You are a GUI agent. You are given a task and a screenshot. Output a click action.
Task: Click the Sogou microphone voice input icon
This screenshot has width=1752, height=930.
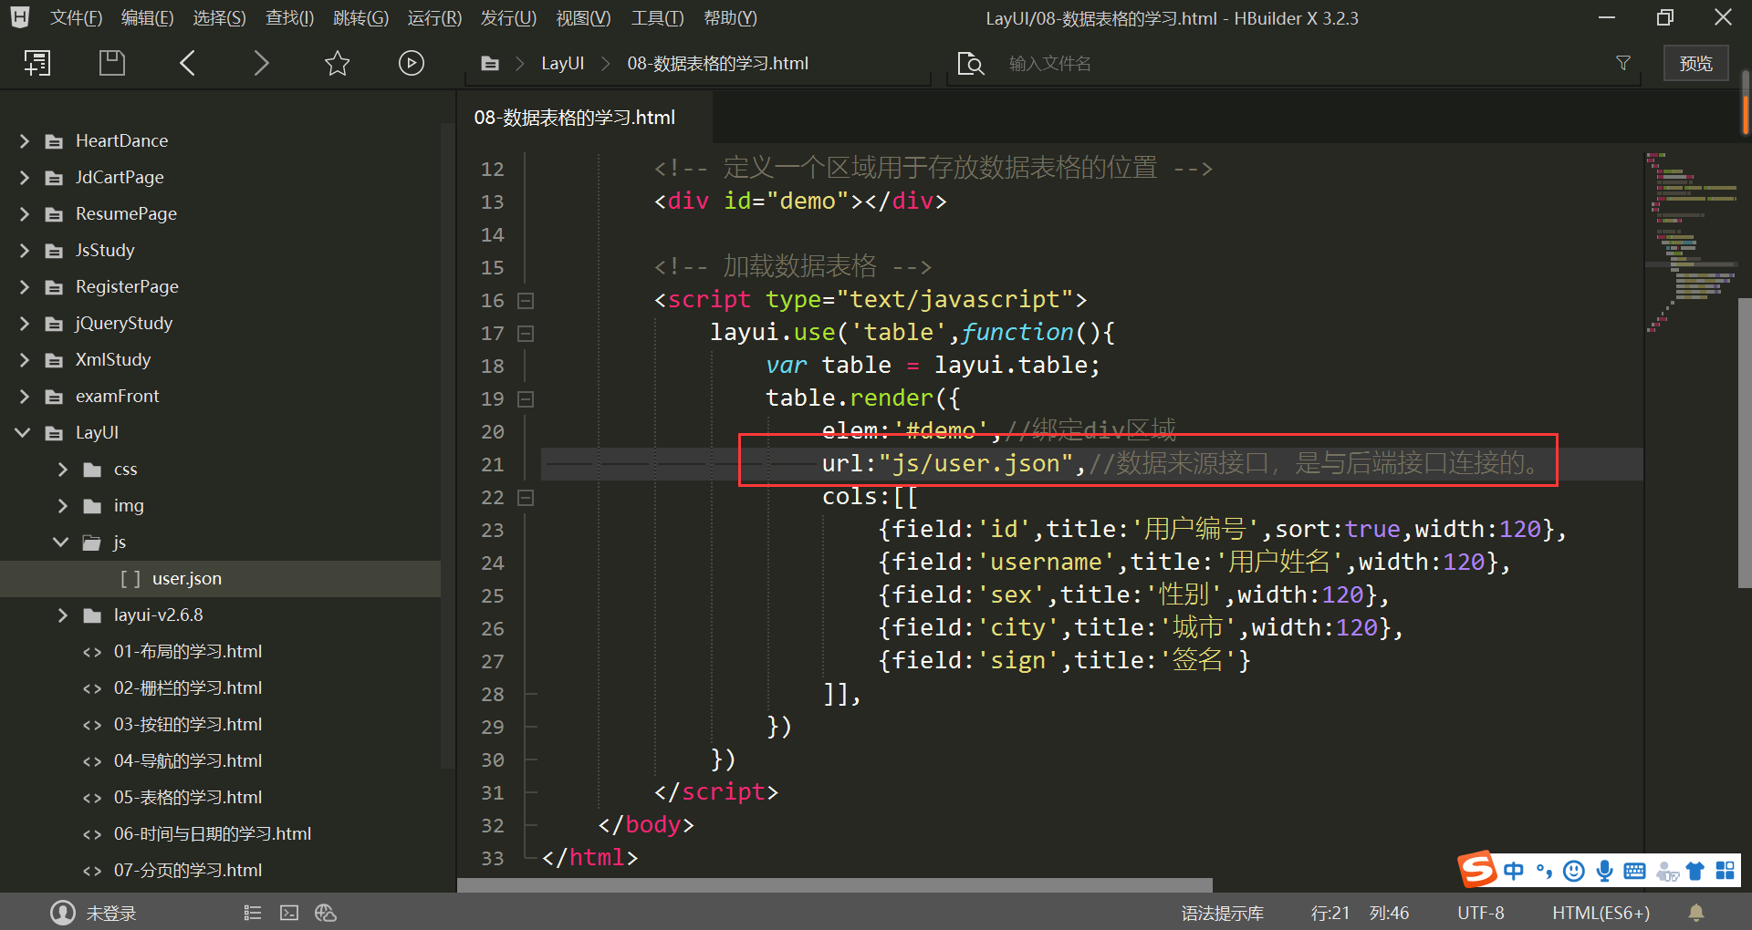(x=1604, y=871)
